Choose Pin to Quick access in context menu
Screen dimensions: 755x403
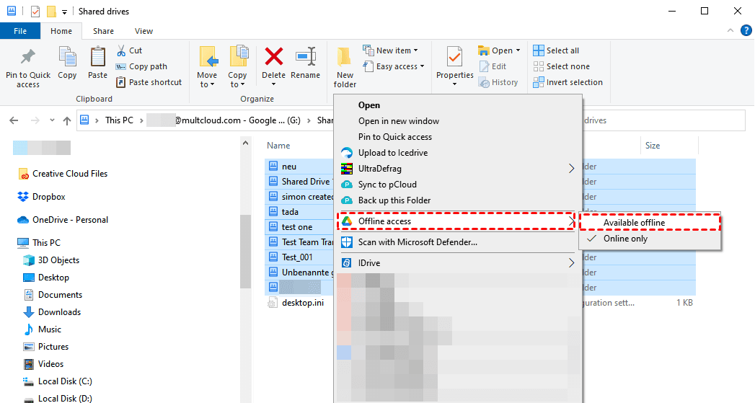click(457, 137)
